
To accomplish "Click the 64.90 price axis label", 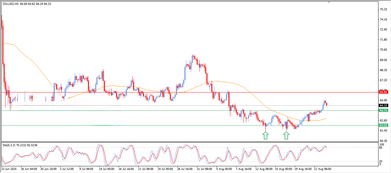I will pos(383,100).
